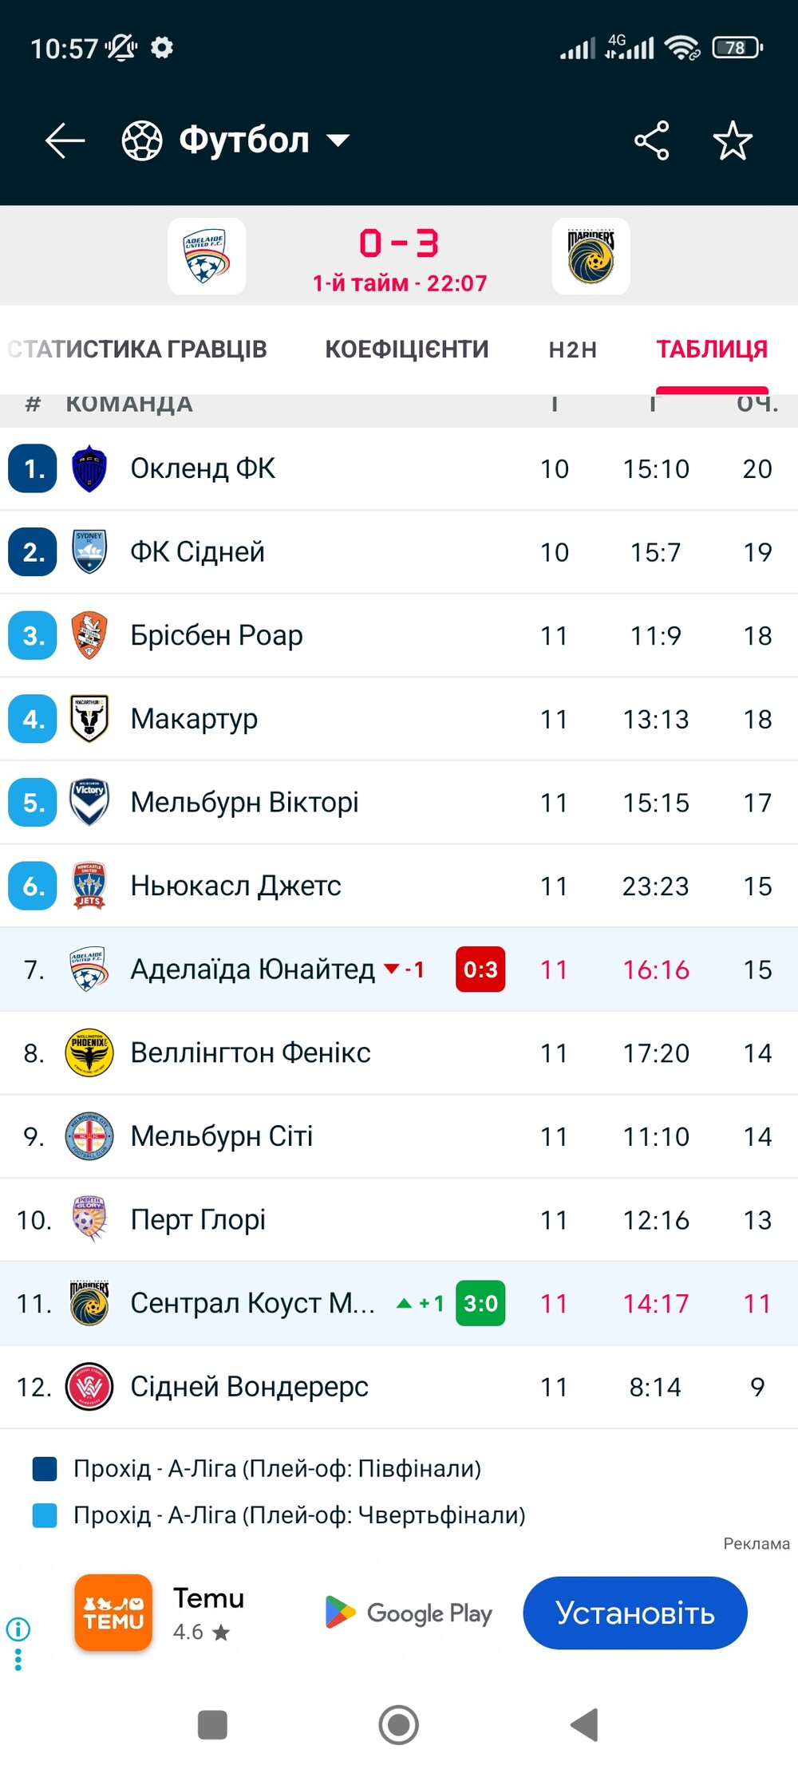This screenshot has height=1773, width=798.
Task: Open the Коефіцієнти tab
Action: click(x=406, y=349)
